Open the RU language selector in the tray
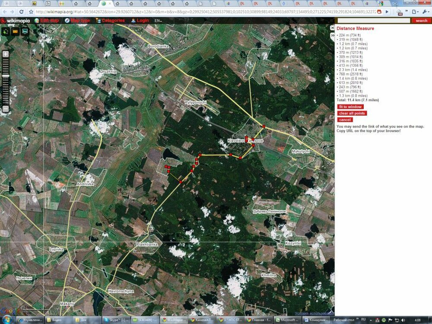432x324 pixels. (364, 320)
